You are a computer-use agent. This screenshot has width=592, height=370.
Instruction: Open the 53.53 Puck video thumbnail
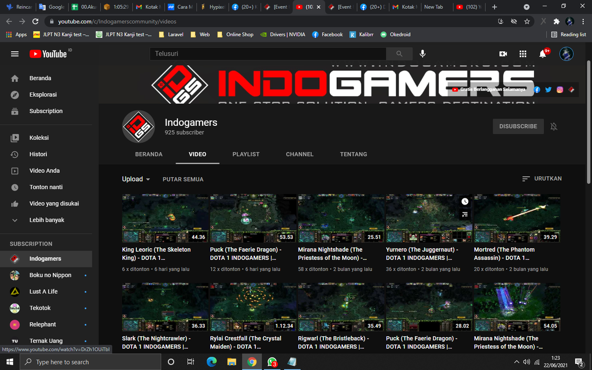(x=253, y=218)
